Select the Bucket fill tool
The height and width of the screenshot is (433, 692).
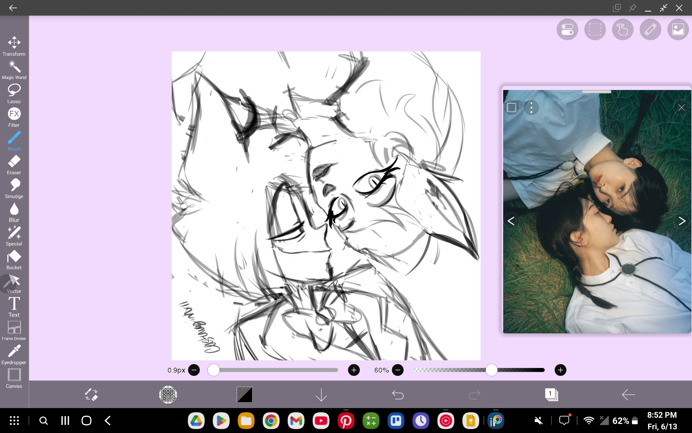[14, 260]
